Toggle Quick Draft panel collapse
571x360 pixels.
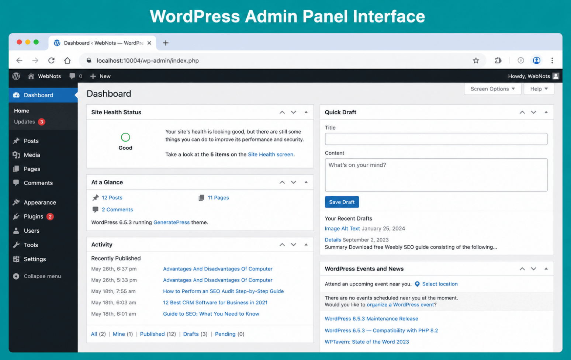click(x=546, y=112)
